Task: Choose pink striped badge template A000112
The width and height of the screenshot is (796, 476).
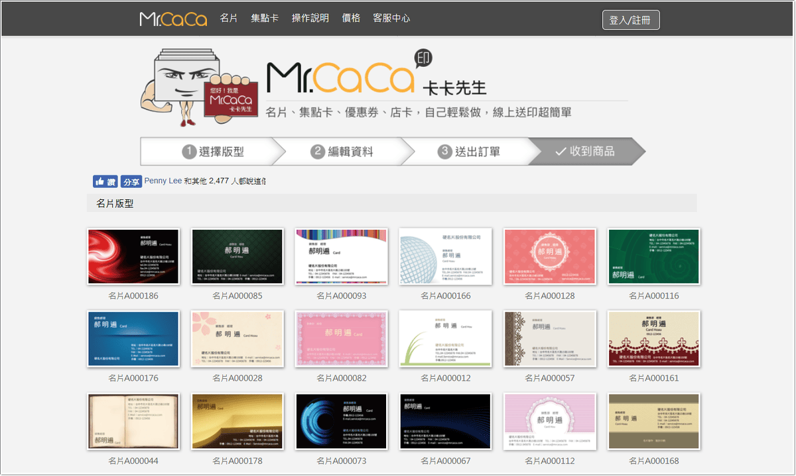Action: coord(550,422)
